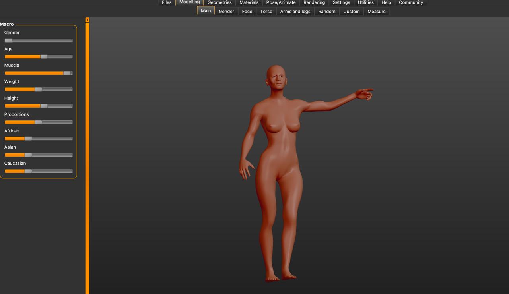The width and height of the screenshot is (509, 294).
Task: Open the Rendering tab
Action: (314, 2)
